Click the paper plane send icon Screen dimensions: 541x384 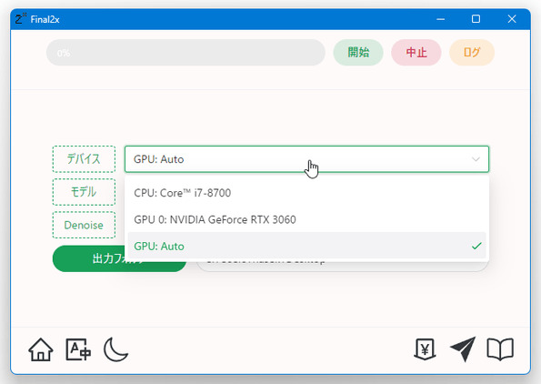click(463, 349)
